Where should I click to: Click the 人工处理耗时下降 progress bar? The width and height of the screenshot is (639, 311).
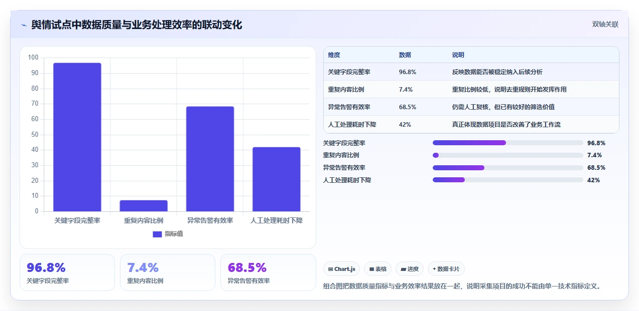(x=508, y=180)
